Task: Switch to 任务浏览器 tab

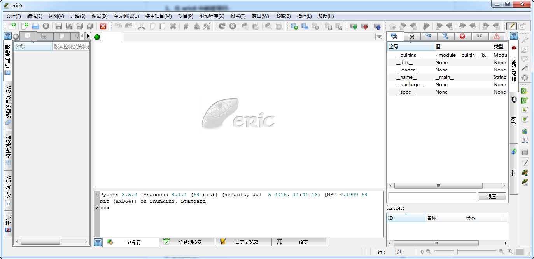Action: click(187, 242)
